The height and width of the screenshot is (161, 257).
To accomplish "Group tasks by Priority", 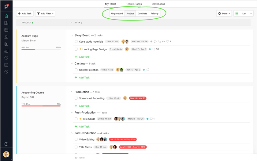I will 155,13.
